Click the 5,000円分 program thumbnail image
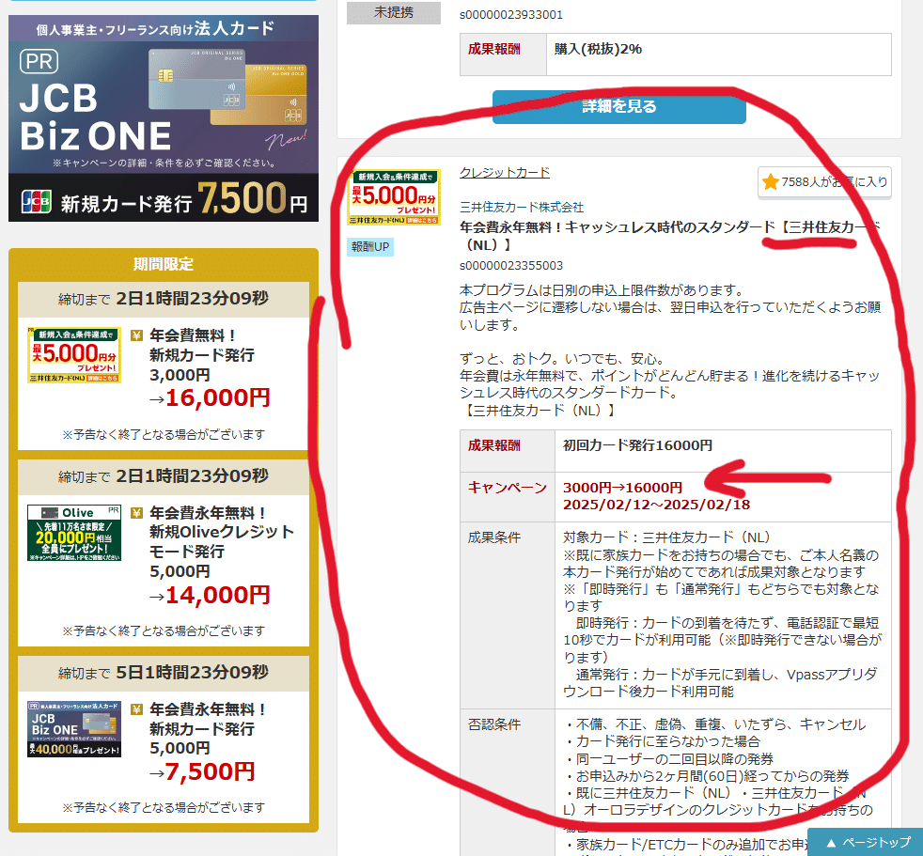 pyautogui.click(x=394, y=197)
